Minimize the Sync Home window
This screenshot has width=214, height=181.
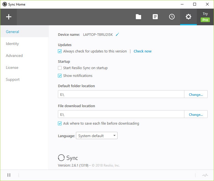[x=182, y=4]
